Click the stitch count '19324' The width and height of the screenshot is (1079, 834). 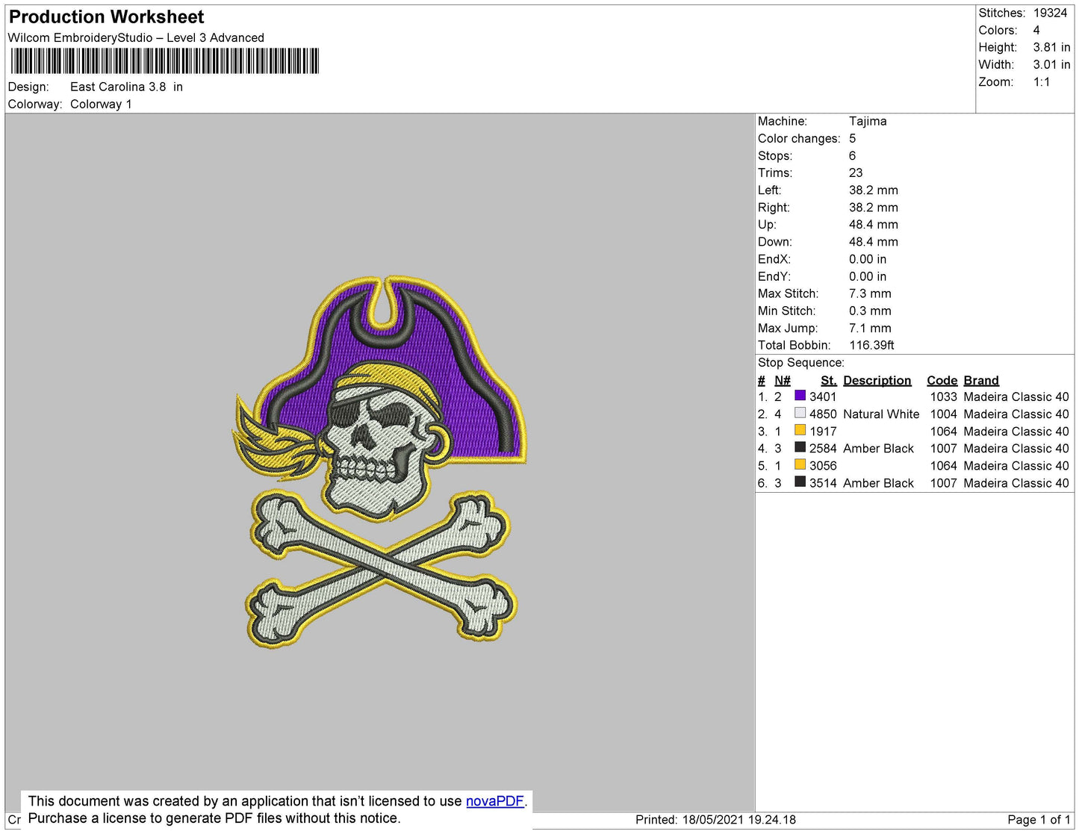[1050, 13]
